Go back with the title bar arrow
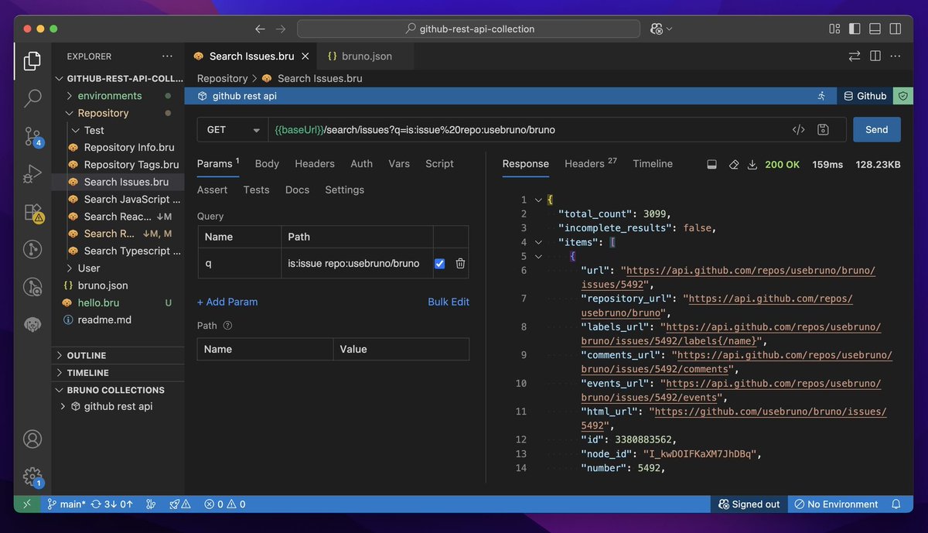The width and height of the screenshot is (928, 533). coord(261,29)
